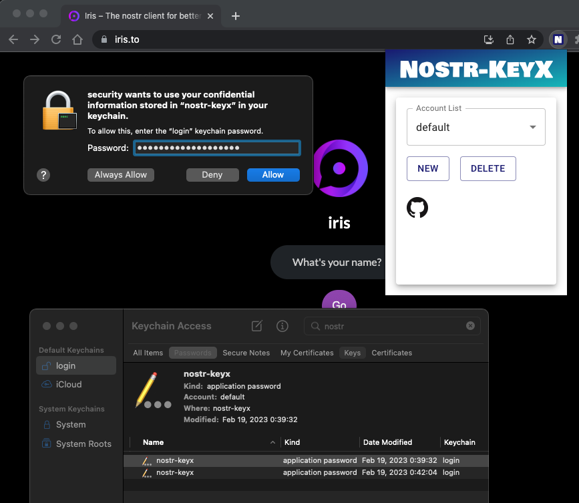The width and height of the screenshot is (579, 503).
Task: Open the Account List dropdown showing default
Action: click(476, 127)
